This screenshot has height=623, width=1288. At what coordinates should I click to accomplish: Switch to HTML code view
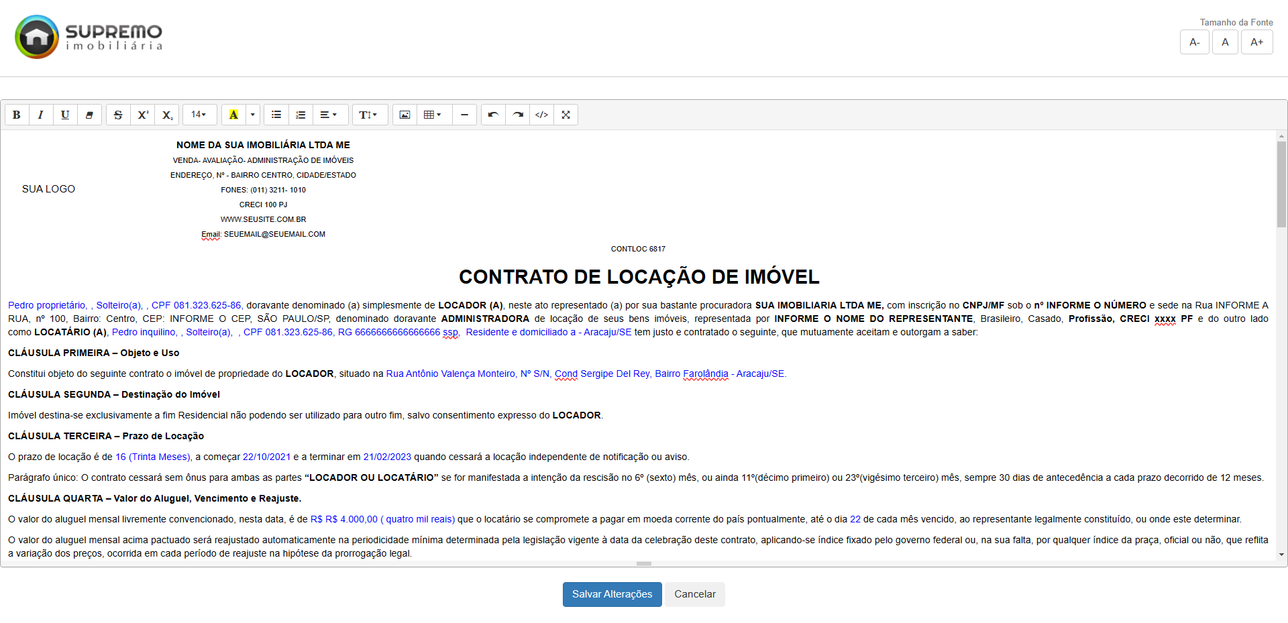(x=541, y=115)
